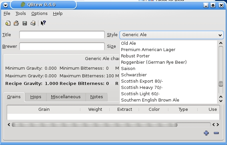Image resolution: width=227 pixels, height=145 pixels.
Task: Select Robust Porter from the style list
Action: click(135, 56)
